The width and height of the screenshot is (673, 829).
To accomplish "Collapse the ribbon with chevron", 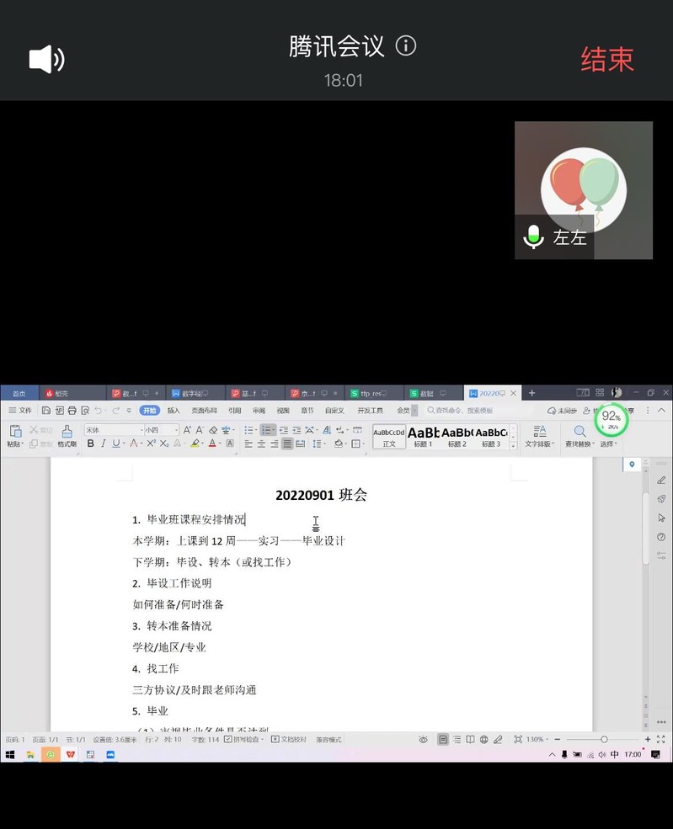I will [x=661, y=410].
